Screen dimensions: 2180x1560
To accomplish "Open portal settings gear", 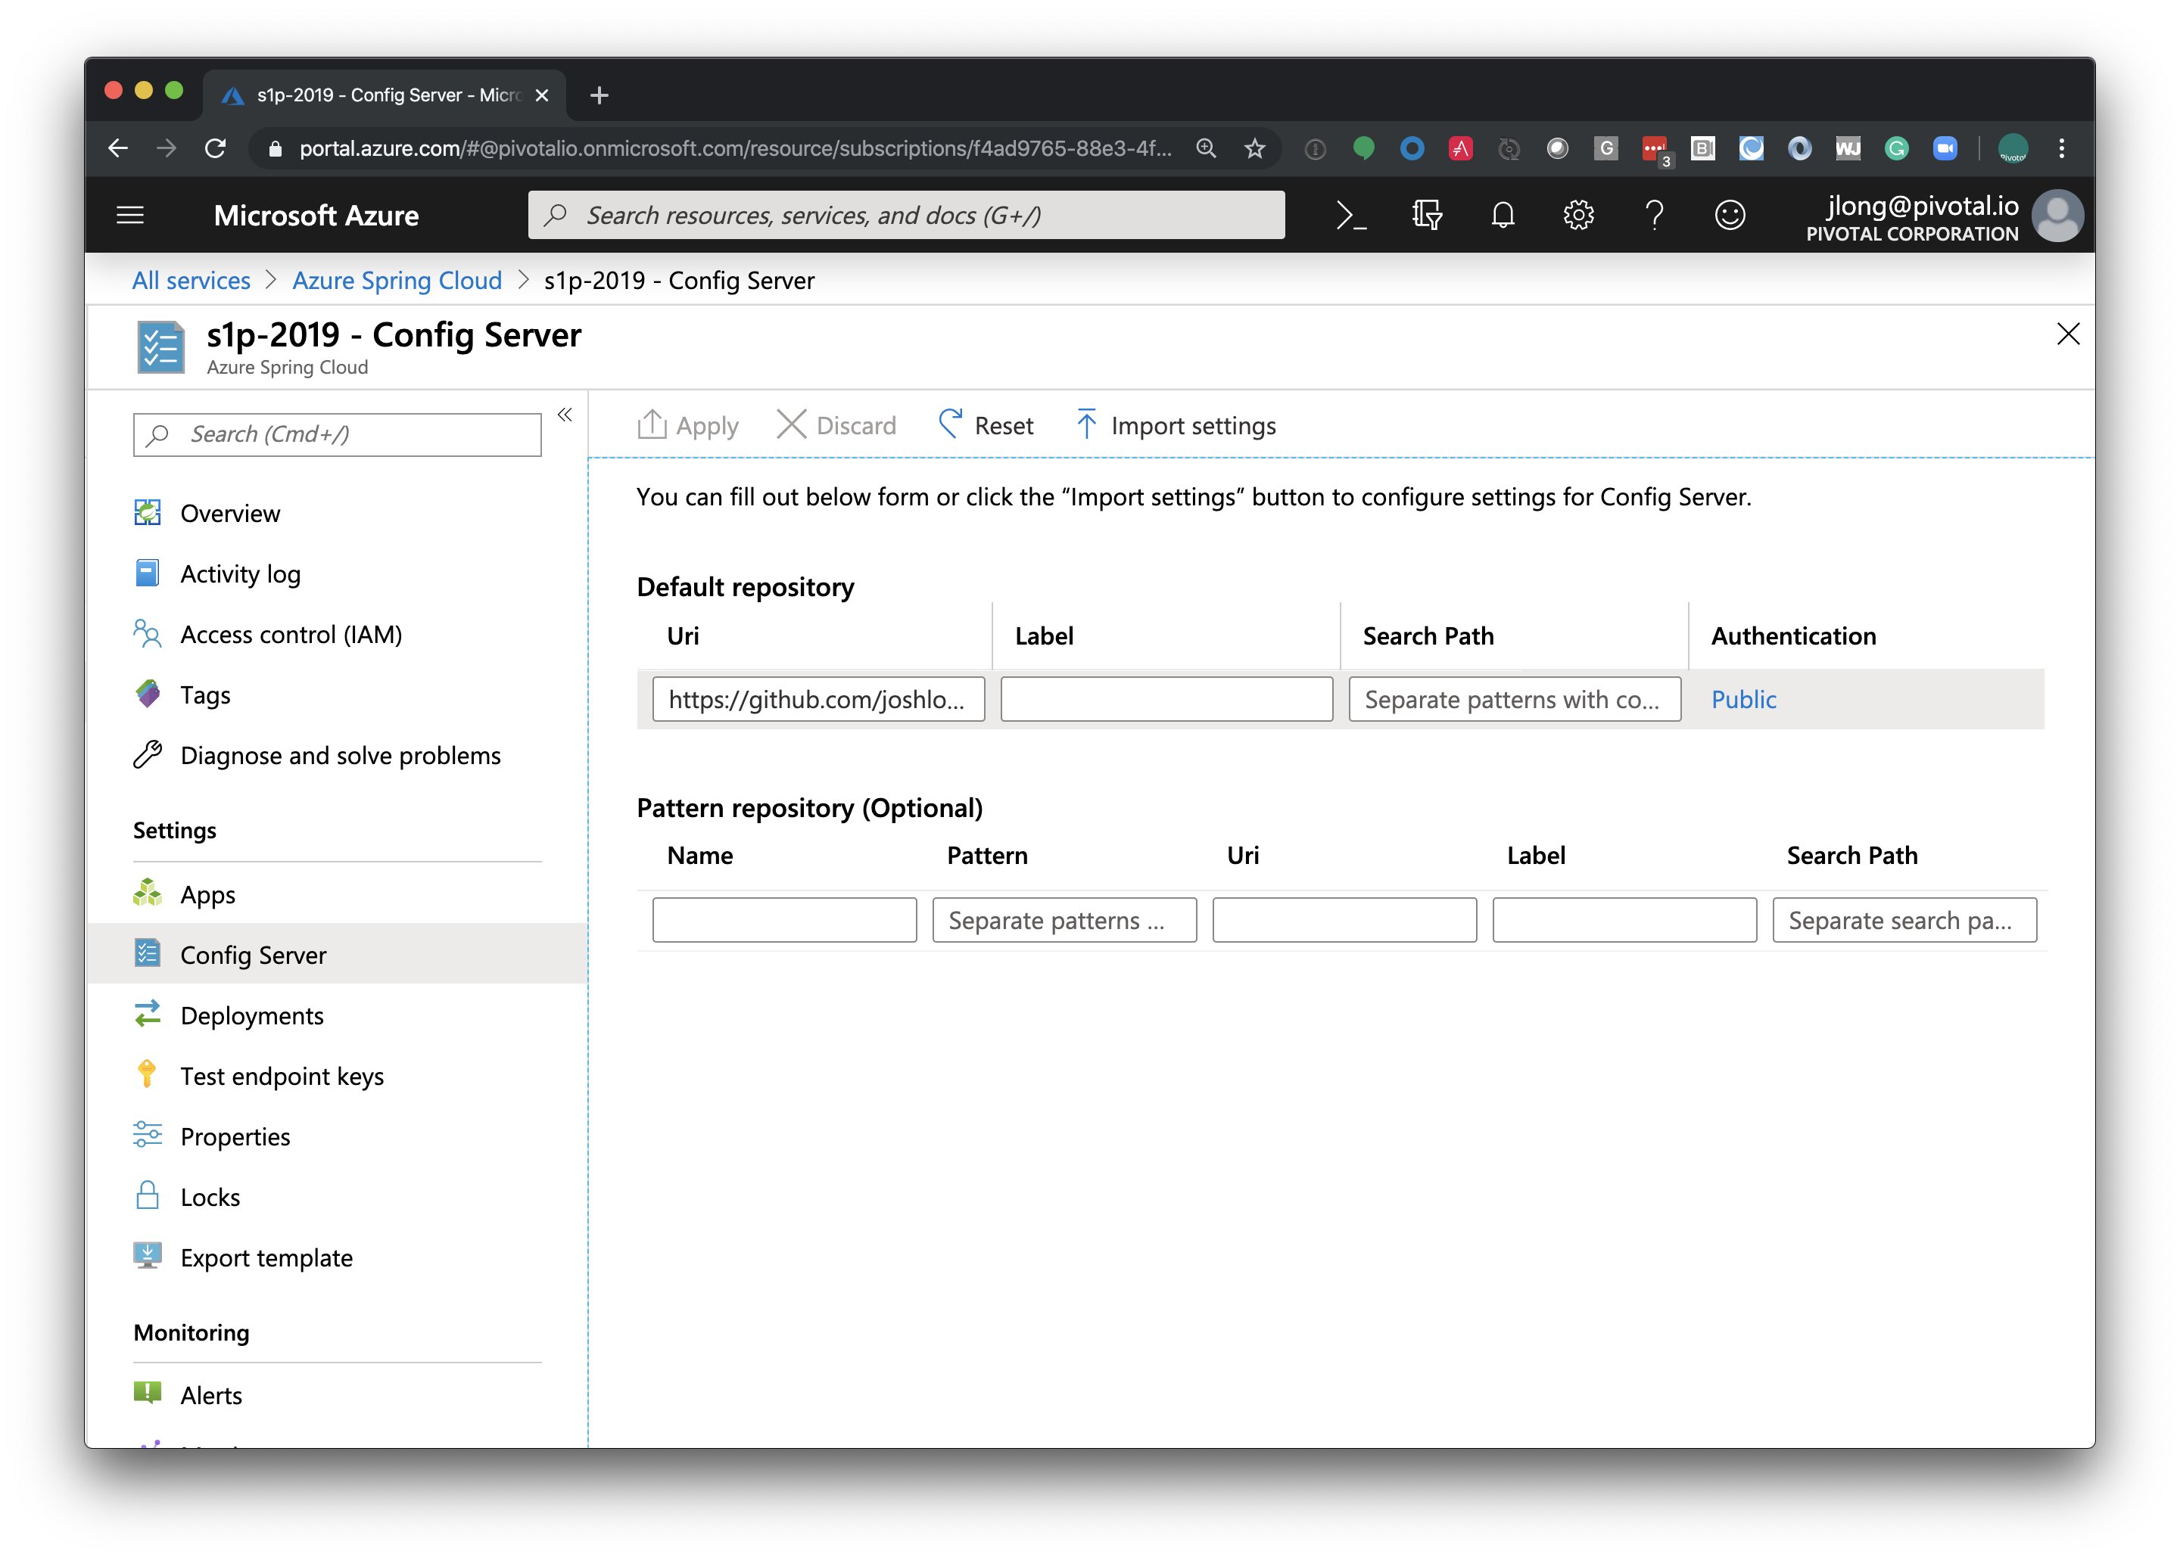I will [1578, 215].
